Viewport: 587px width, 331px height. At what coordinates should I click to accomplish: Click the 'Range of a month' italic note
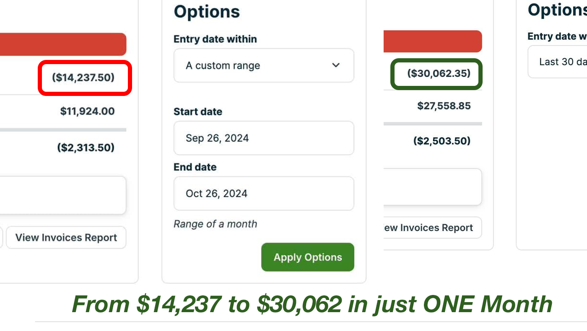(x=215, y=224)
